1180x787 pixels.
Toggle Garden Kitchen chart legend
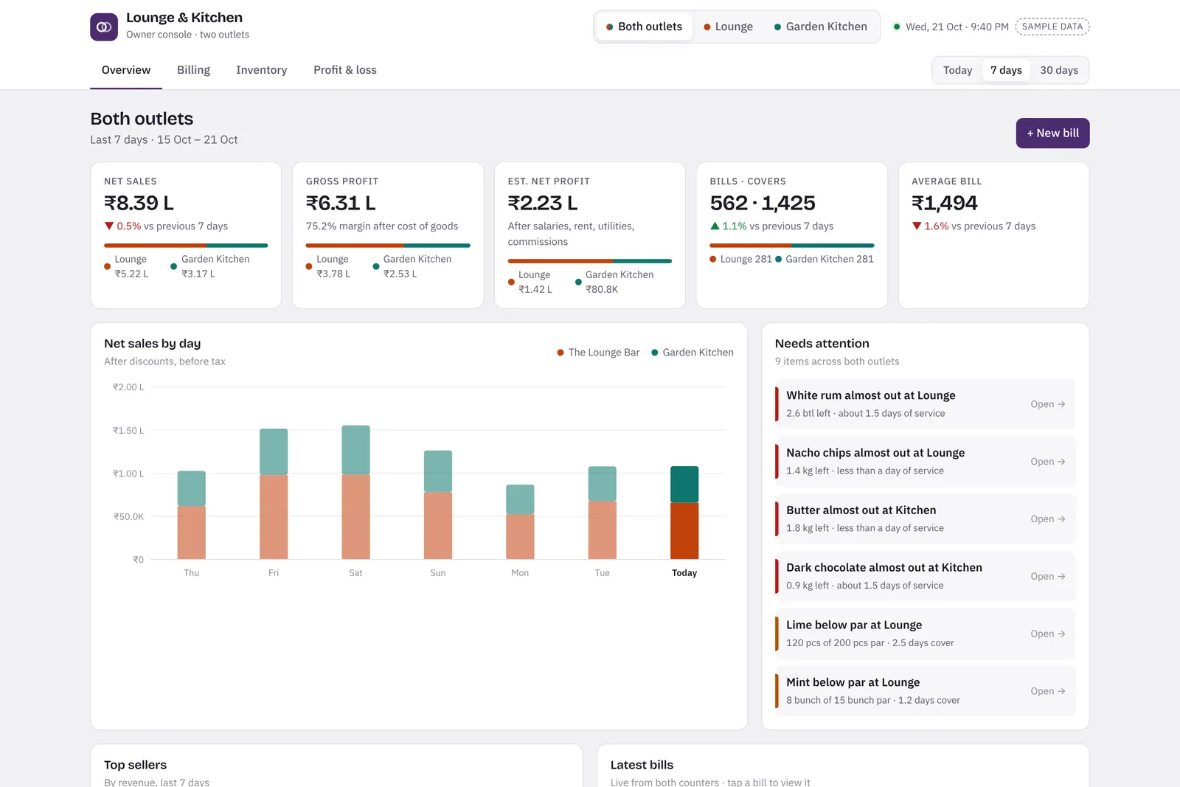pos(693,353)
